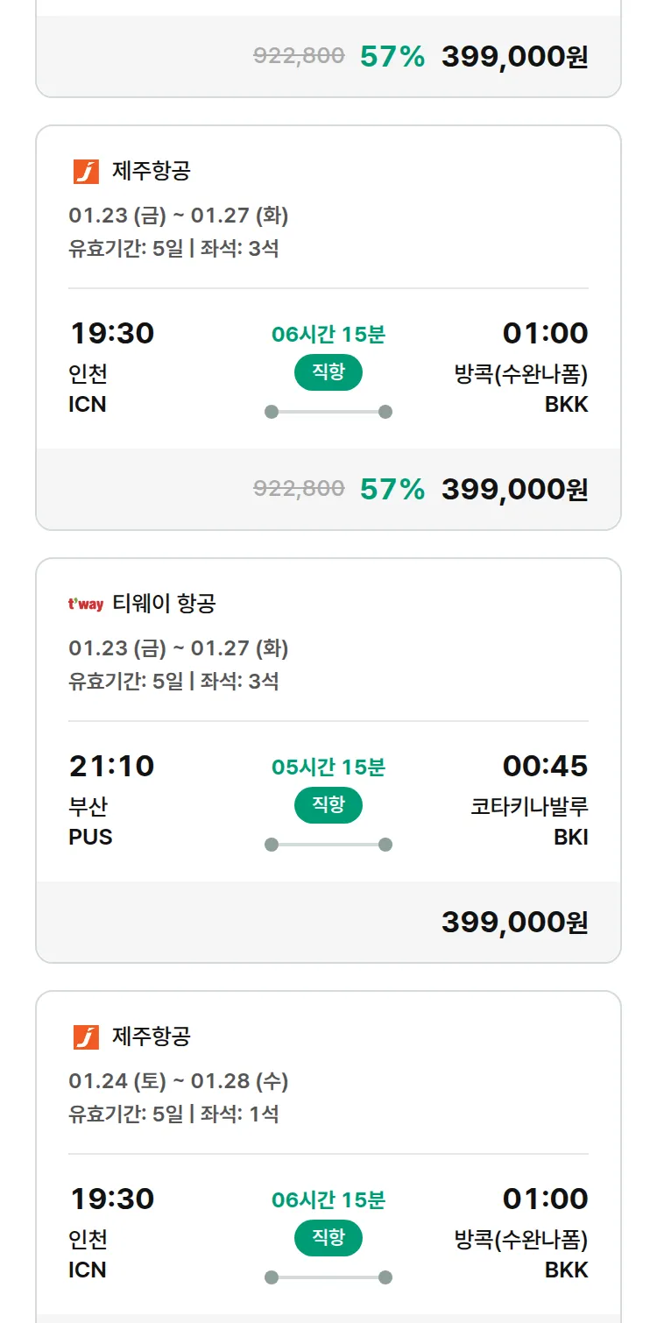
Task: Click the T'way airline logo icon
Action: point(86,604)
